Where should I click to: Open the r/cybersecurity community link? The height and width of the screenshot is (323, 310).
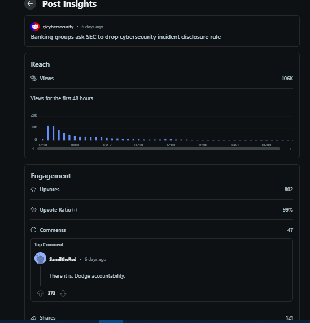point(58,27)
